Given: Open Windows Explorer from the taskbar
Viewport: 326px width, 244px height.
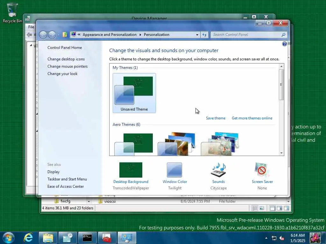Looking at the screenshot, I should [48, 238].
